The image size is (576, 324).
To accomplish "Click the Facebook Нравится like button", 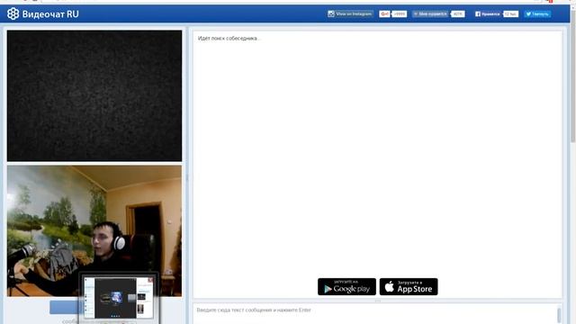I will click(488, 14).
